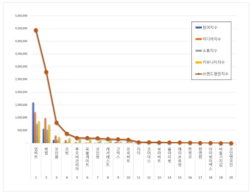This screenshot has height=194, width=252.
Task: Click the 5,000,000 y-axis value
Action: (x=21, y=16)
